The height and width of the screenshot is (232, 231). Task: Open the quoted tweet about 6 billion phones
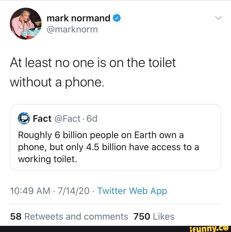pos(115,137)
